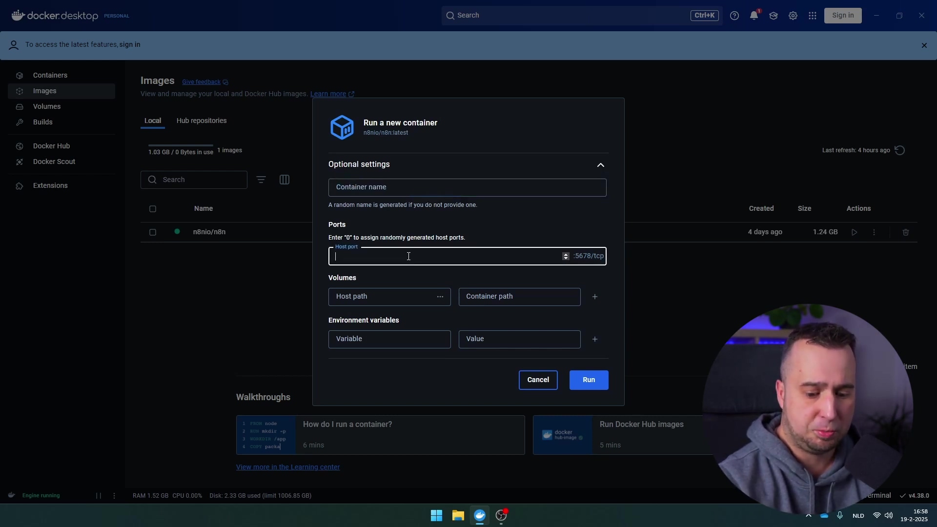
Task: Click the Name column header
Action: tap(204, 209)
